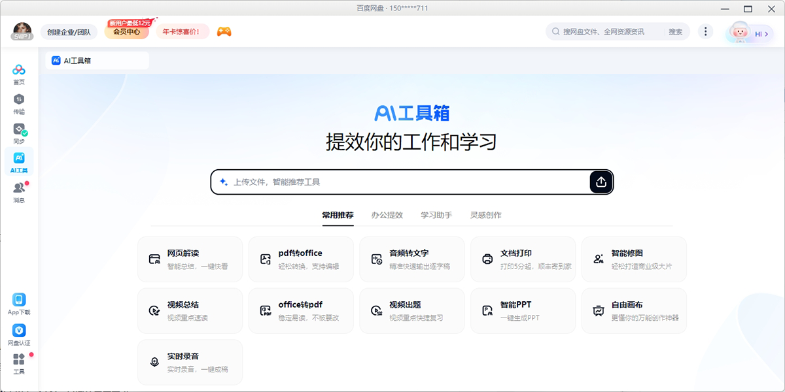The image size is (785, 392).
Task: Open the 会员中心 membership button
Action: tap(126, 31)
